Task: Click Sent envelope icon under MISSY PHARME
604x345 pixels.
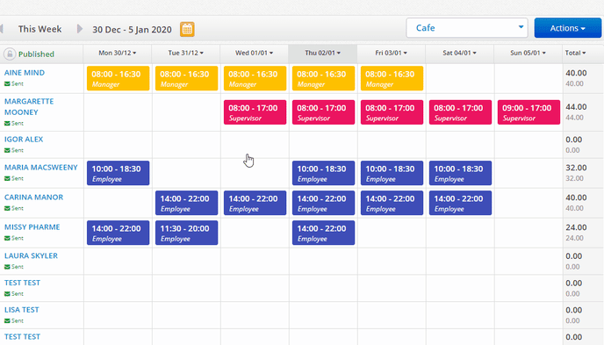Action: click(x=7, y=239)
